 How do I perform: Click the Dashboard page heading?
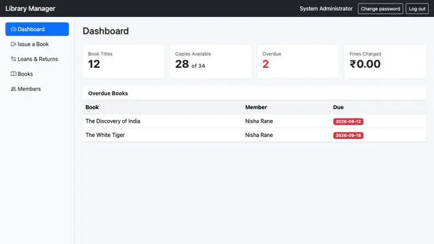(106, 31)
